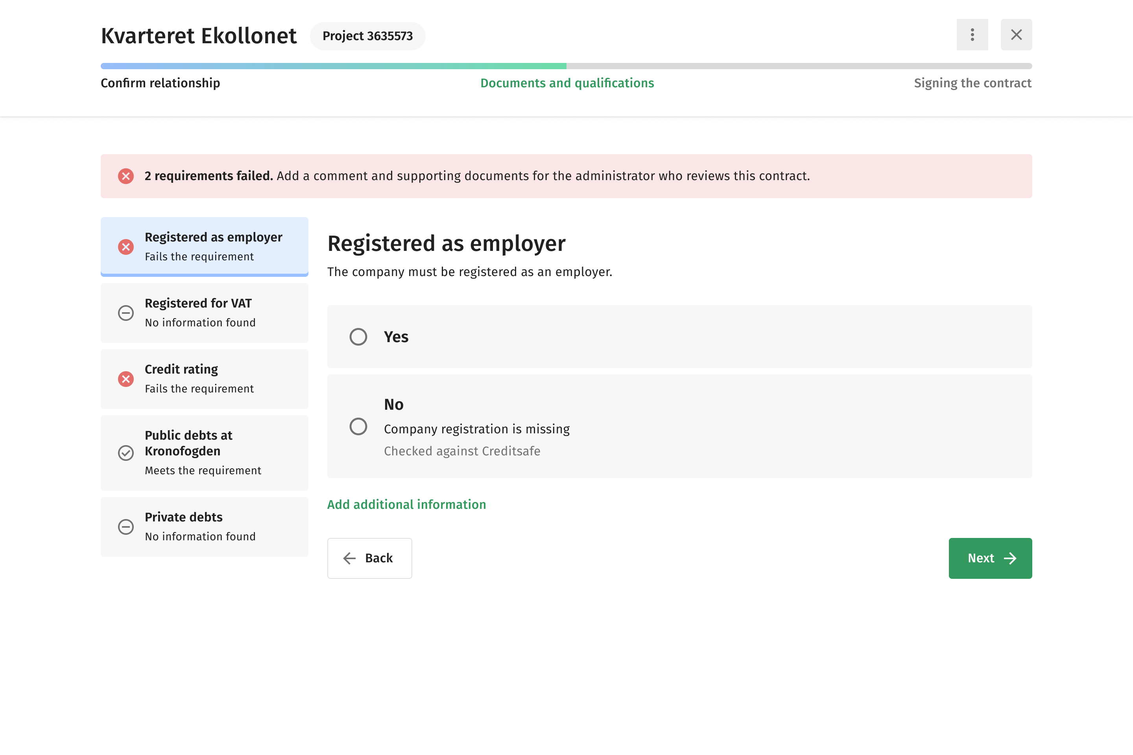Click the 'Registered as employer' main heading

447,243
